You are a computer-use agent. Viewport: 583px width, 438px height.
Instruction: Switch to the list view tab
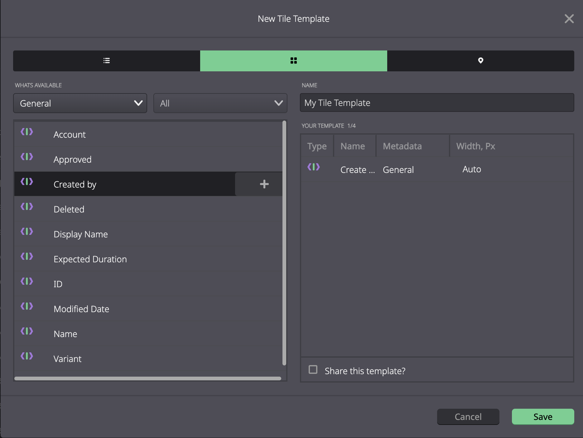point(107,61)
